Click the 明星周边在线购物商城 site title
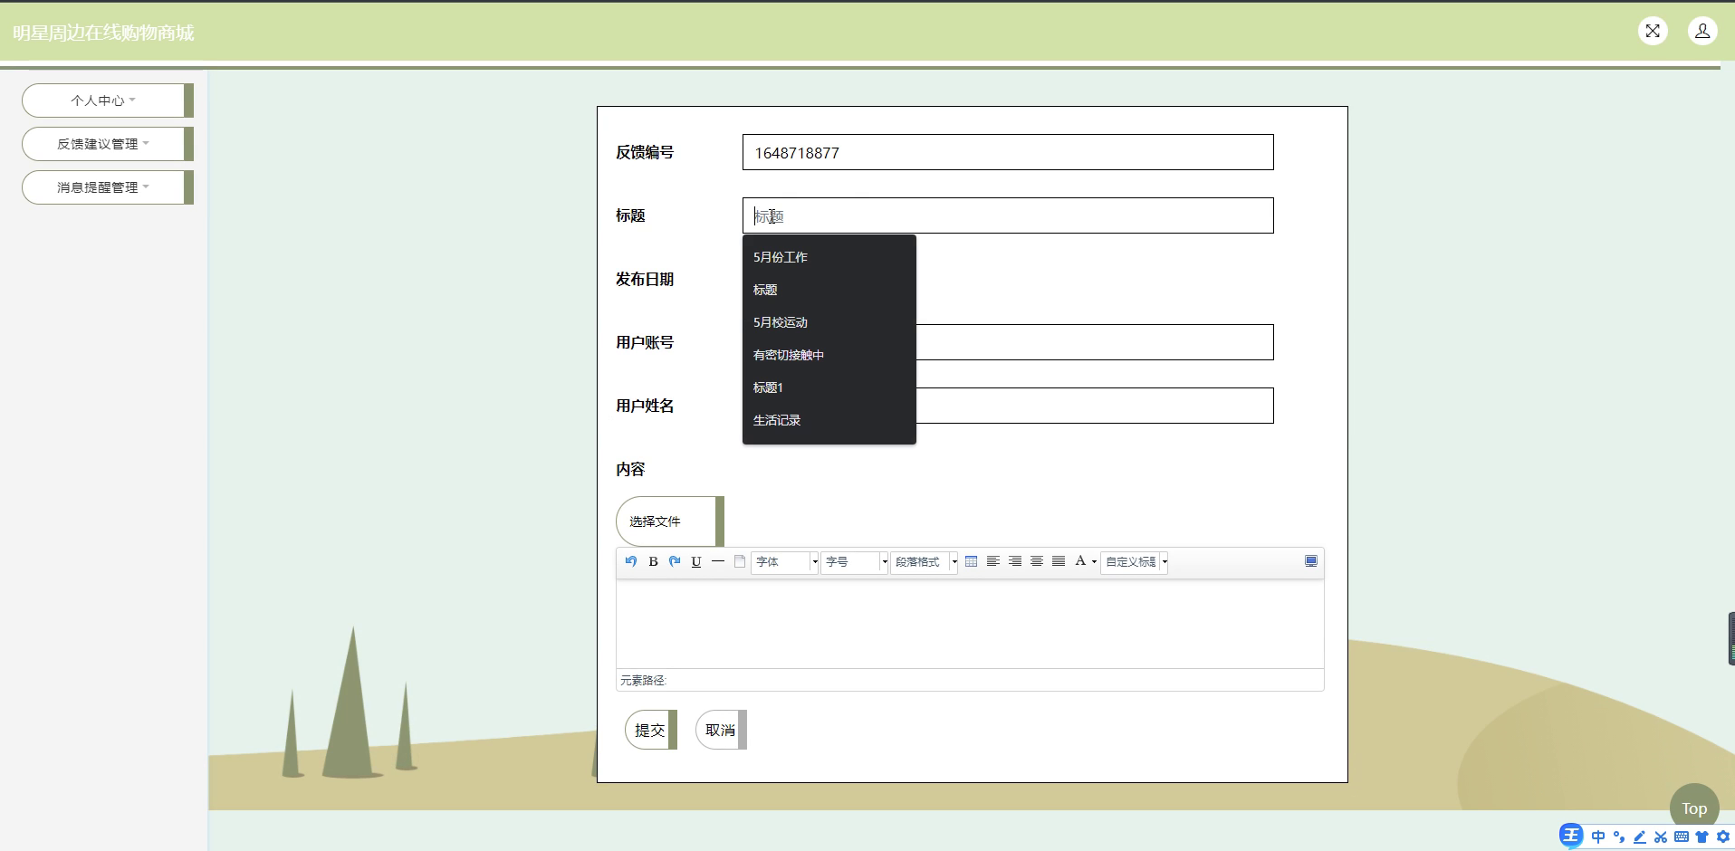Screen dimensions: 1735x851 [103, 33]
